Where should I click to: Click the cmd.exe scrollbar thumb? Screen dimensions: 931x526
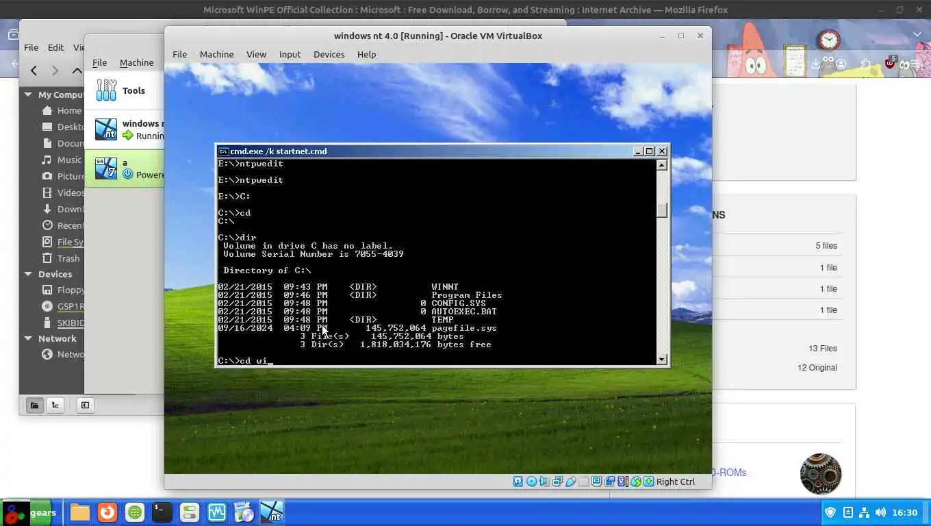point(661,210)
